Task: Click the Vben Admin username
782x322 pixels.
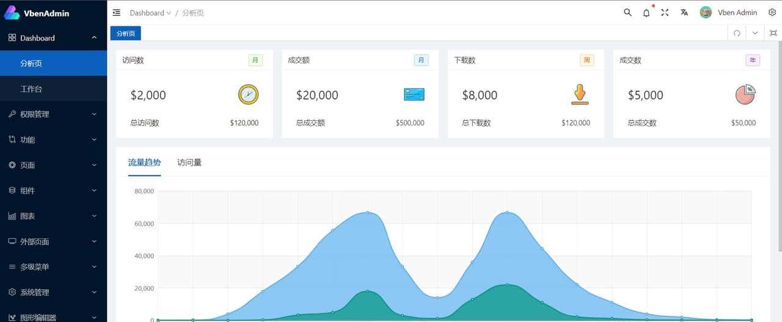Action: tap(737, 12)
